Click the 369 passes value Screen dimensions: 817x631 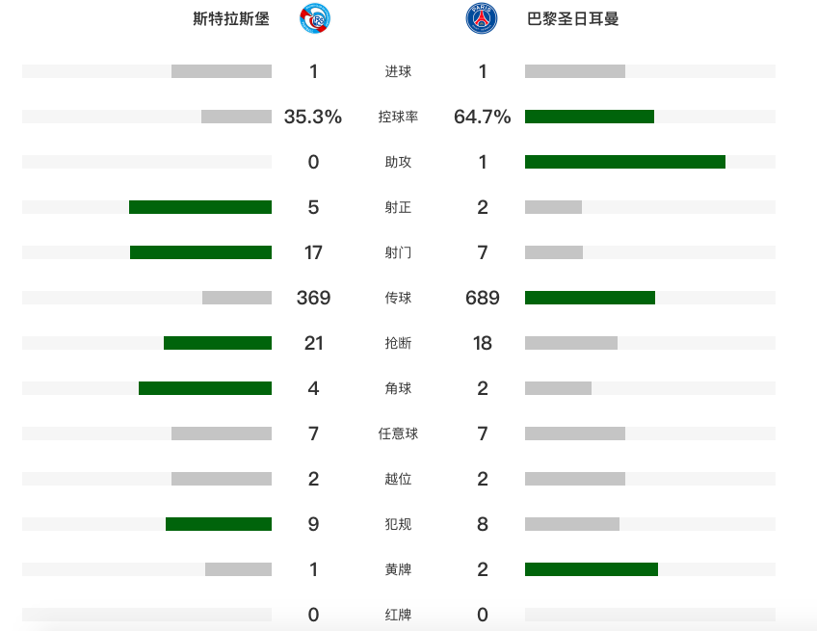313,298
